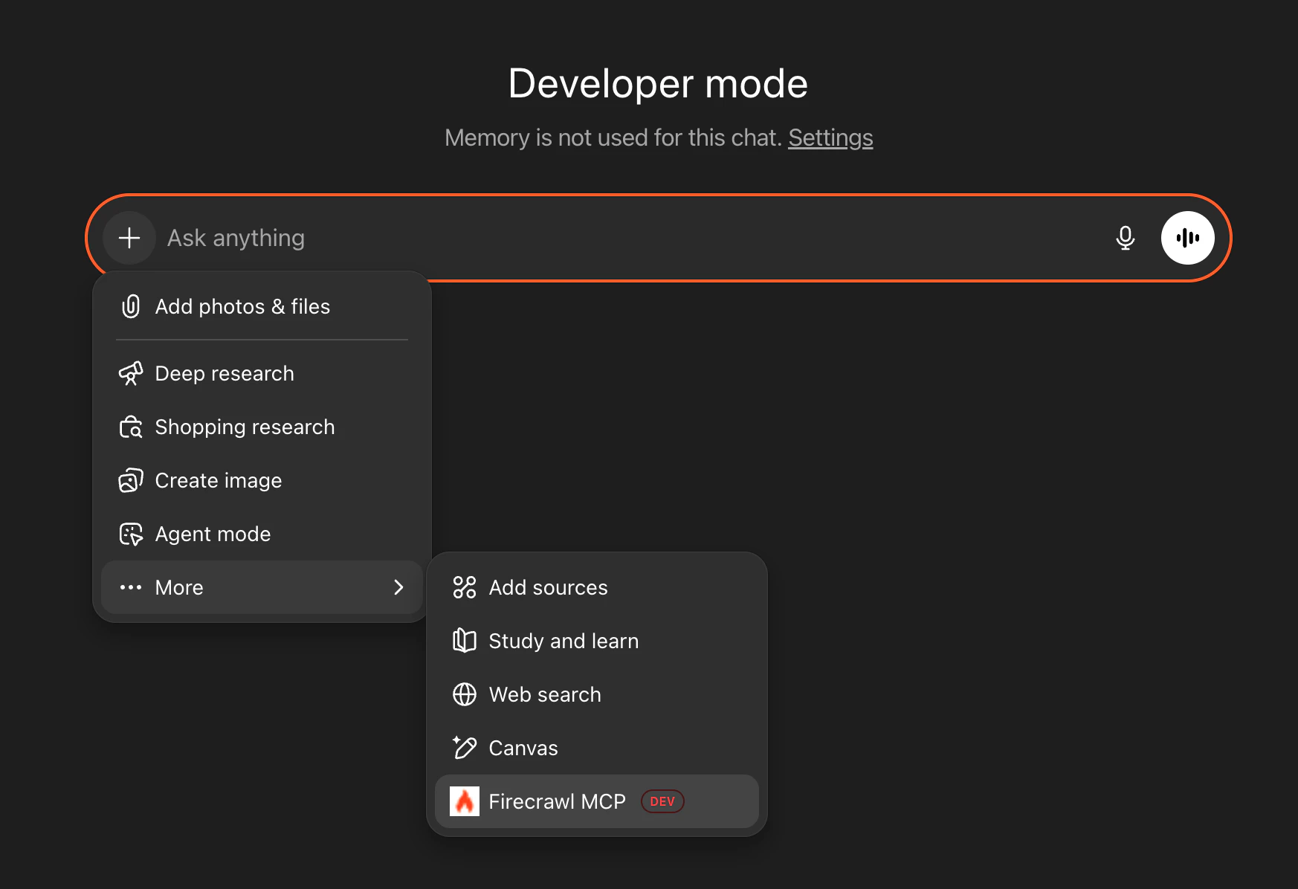Screen dimensions: 1298x889
Task: Click the Add sources icon
Action: click(x=464, y=587)
